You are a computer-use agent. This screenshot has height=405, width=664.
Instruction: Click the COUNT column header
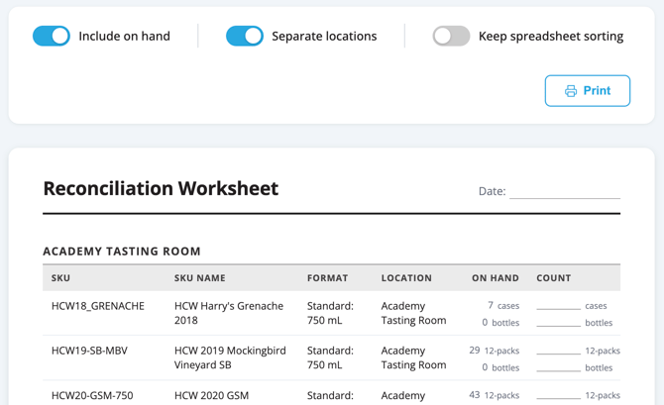(553, 278)
